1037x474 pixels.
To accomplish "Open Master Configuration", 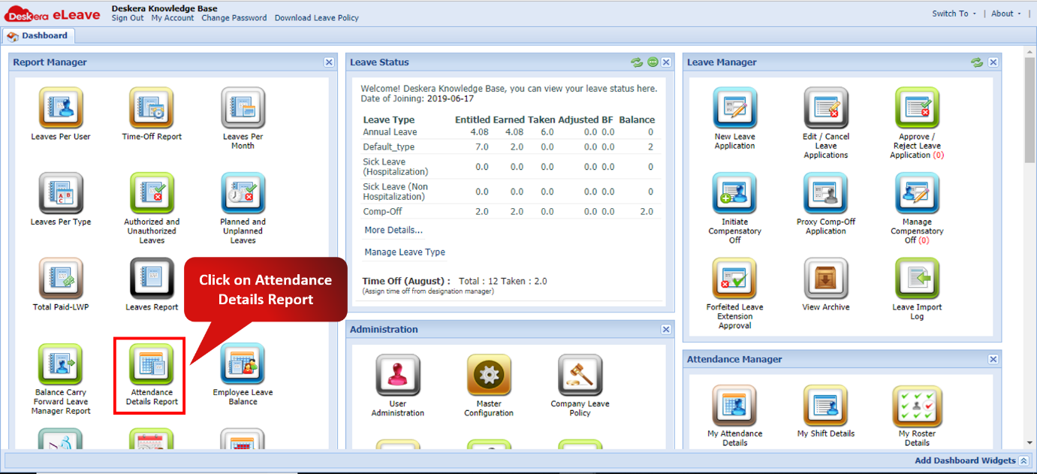I will coord(489,376).
